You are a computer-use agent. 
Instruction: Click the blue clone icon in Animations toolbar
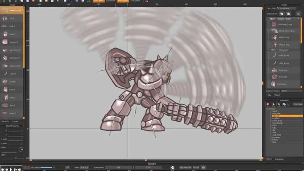(x=284, y=104)
